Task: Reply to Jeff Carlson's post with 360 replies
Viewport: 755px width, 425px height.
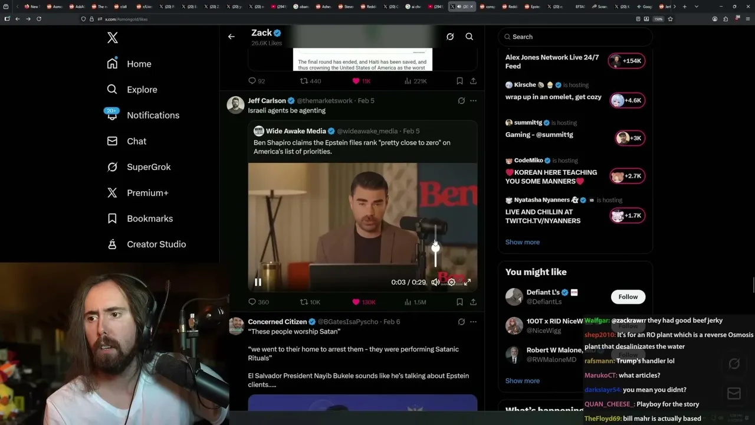Action: pos(258,302)
